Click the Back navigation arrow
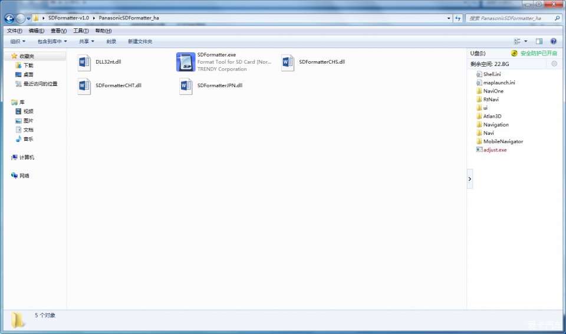Image resolution: width=566 pixels, height=334 pixels. pos(9,18)
